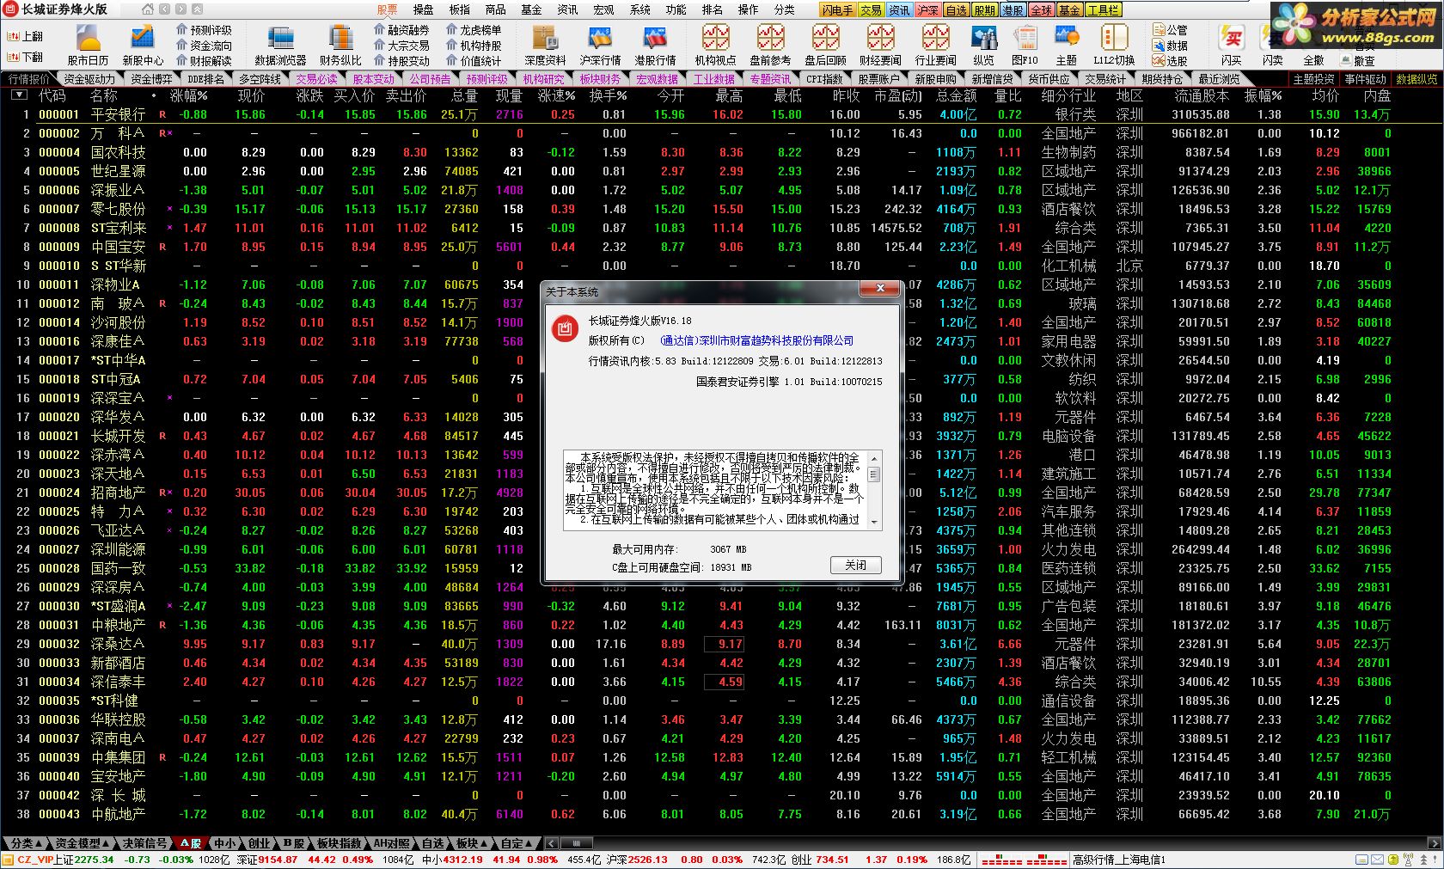Open 盘前参考 pre-market reference icon
The height and width of the screenshot is (869, 1444).
click(x=770, y=44)
